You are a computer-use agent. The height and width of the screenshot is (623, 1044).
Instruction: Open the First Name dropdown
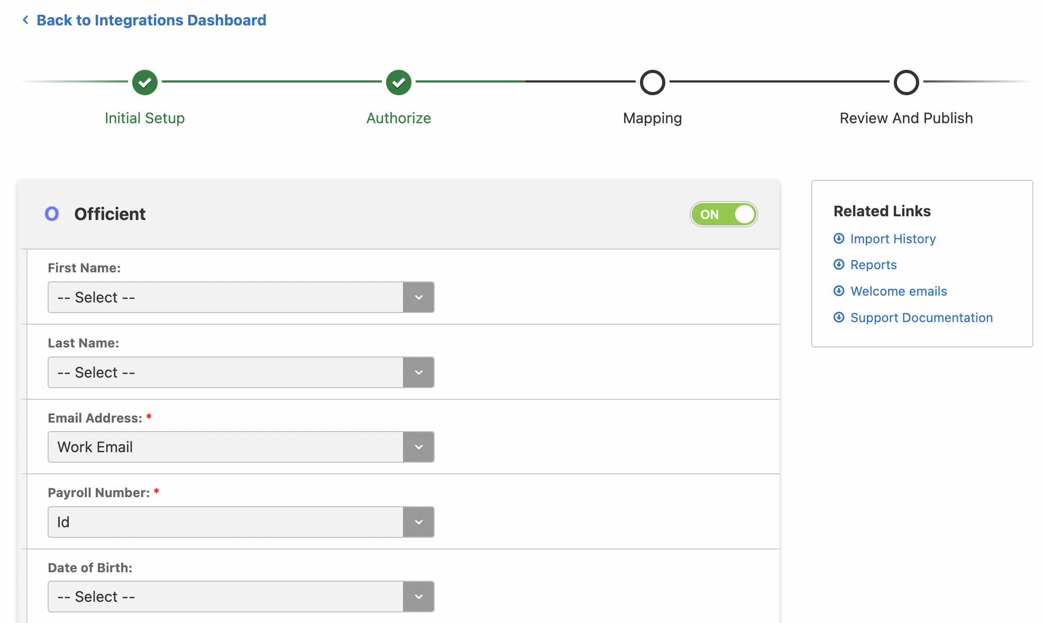click(x=241, y=297)
